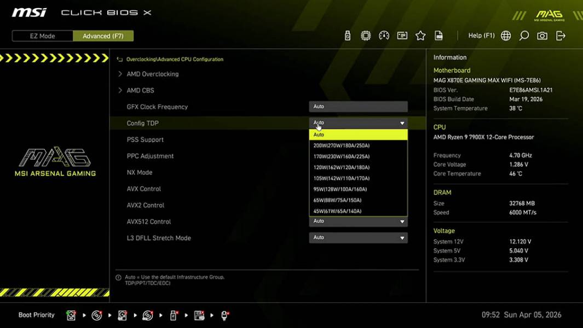This screenshot has width=583, height=328.
Task: Open the Favorites star icon
Action: point(420,36)
